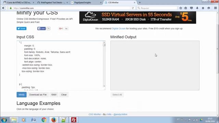Viewport: 219px width, 123px height.
Task: Open the chilts footer link
Action: (x=109, y=114)
